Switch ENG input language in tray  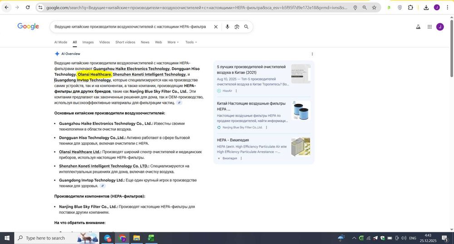pyautogui.click(x=413, y=238)
